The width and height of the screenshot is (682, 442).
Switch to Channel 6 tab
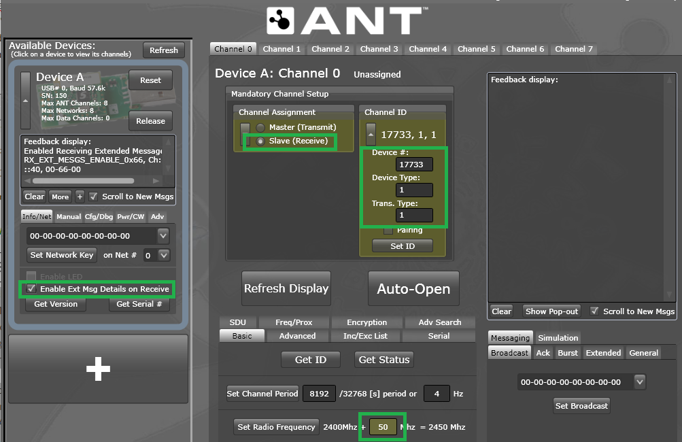pyautogui.click(x=525, y=49)
